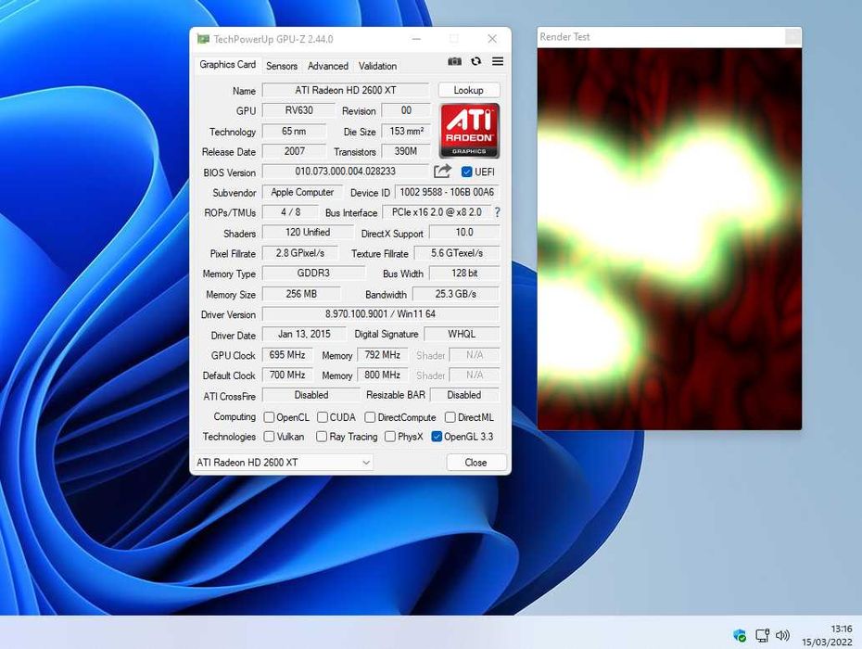Image resolution: width=862 pixels, height=649 pixels.
Task: Click the Bus Interface field
Action: 437,212
